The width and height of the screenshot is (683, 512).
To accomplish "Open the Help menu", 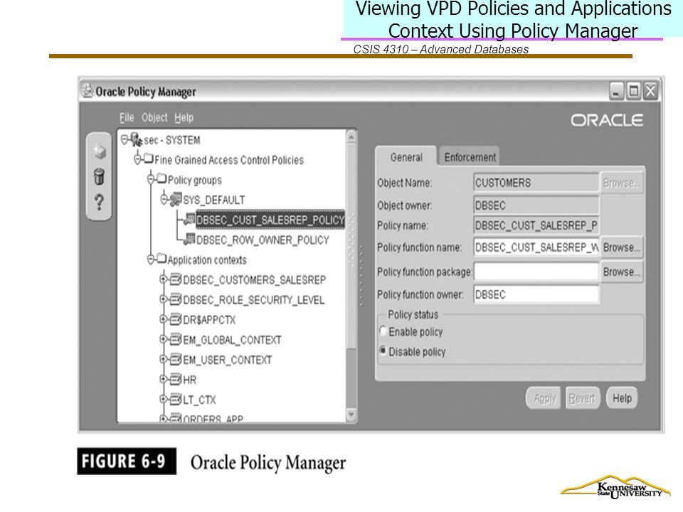I will (184, 117).
